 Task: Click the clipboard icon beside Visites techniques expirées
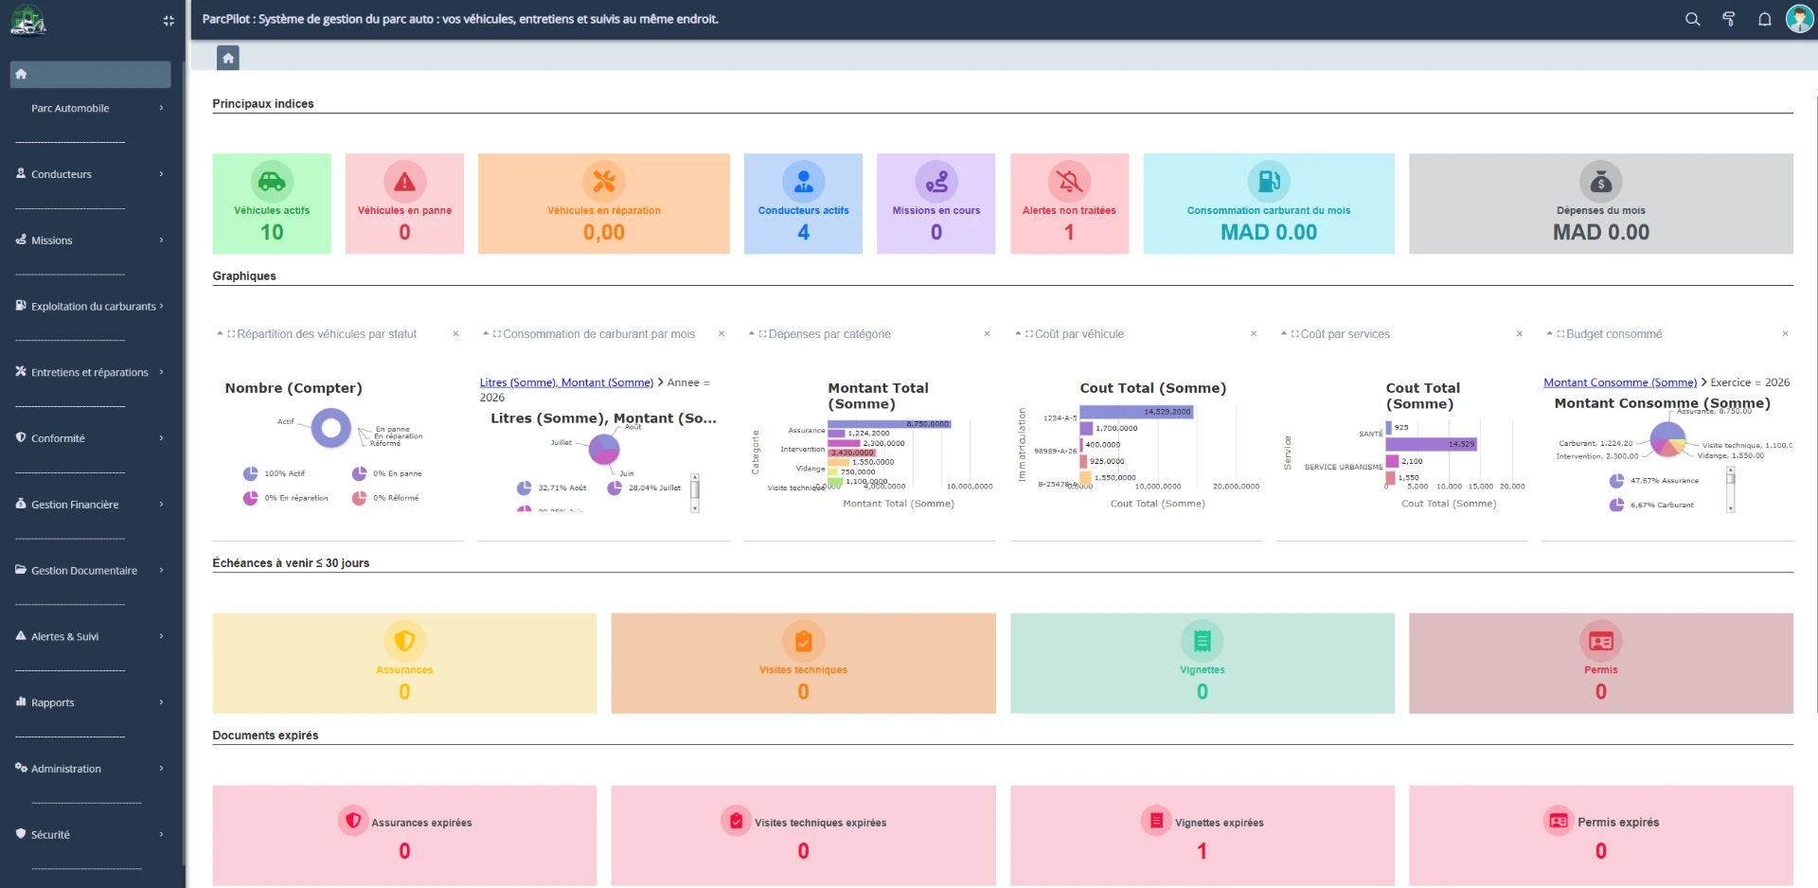coord(736,821)
